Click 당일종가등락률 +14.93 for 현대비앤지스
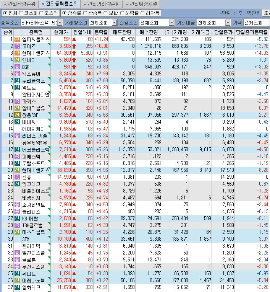Image resolution: width=270 pixels, height=292 pixels. pos(261,53)
